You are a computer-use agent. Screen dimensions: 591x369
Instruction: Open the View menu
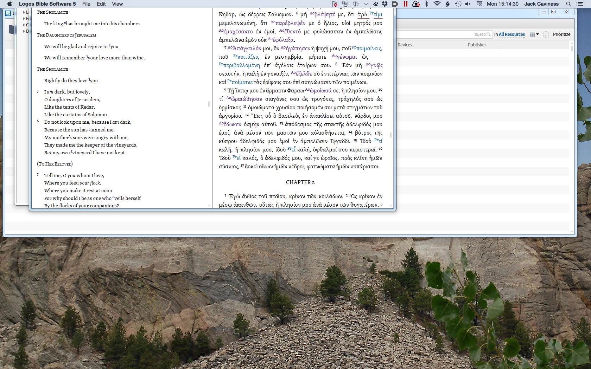[117, 4]
